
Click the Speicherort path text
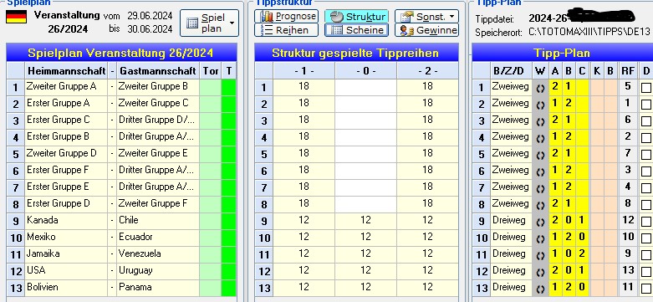[589, 32]
